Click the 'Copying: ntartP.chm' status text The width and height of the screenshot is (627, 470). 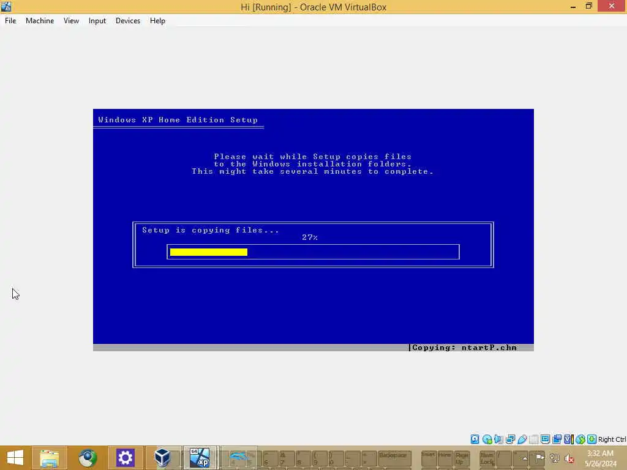coord(464,348)
